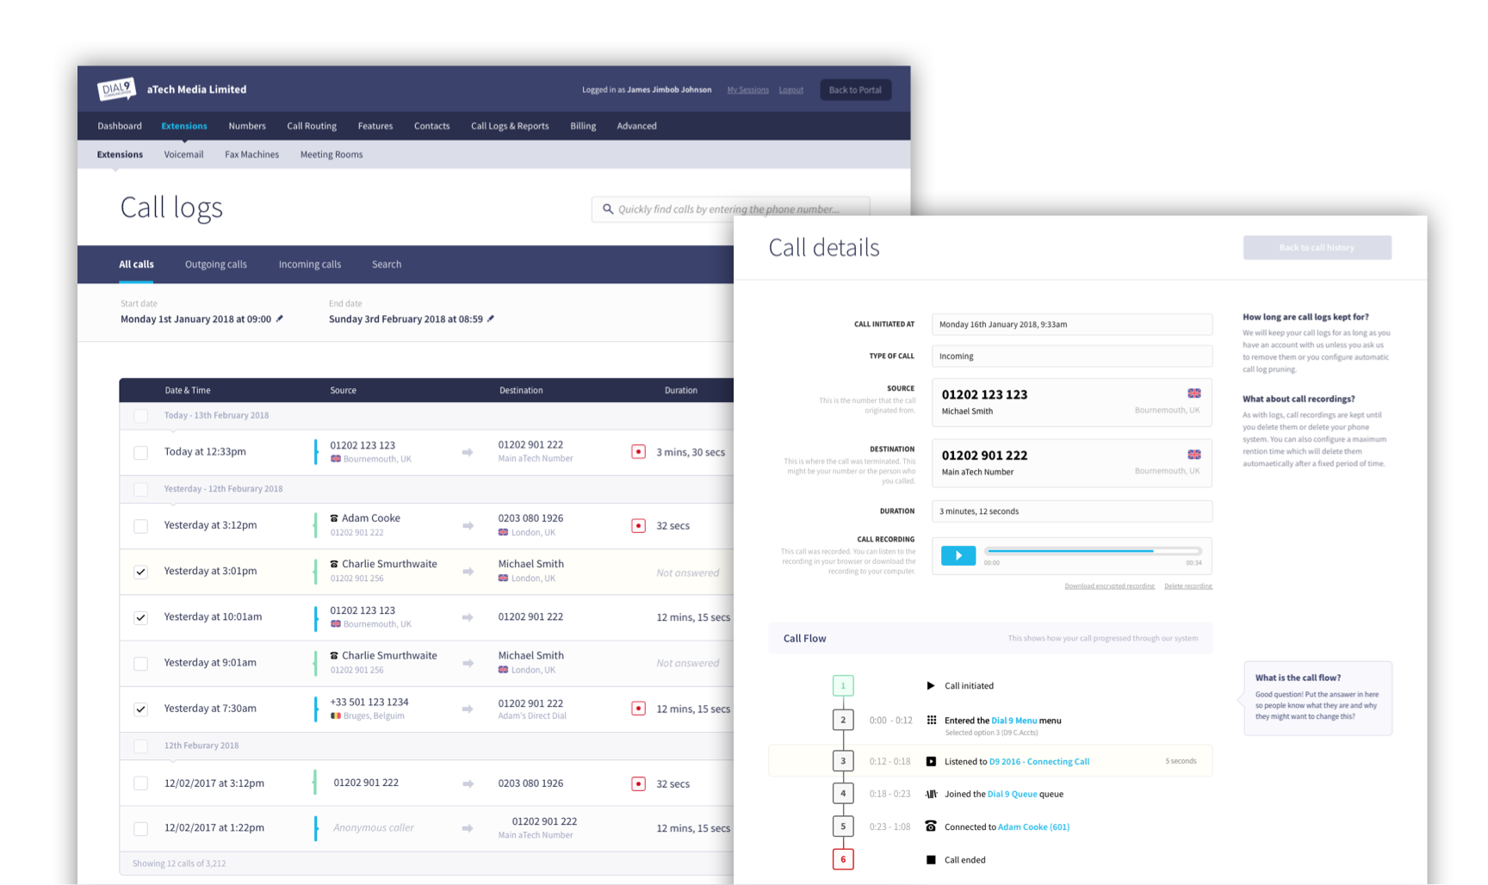Uncheck the Yesterday at 7:30am call

[x=140, y=709]
